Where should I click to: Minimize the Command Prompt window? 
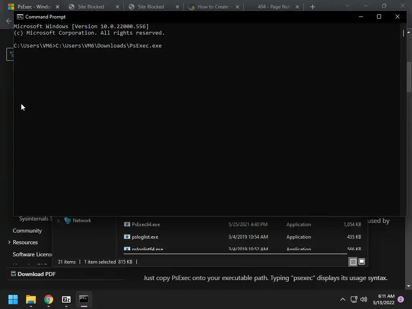point(361,16)
